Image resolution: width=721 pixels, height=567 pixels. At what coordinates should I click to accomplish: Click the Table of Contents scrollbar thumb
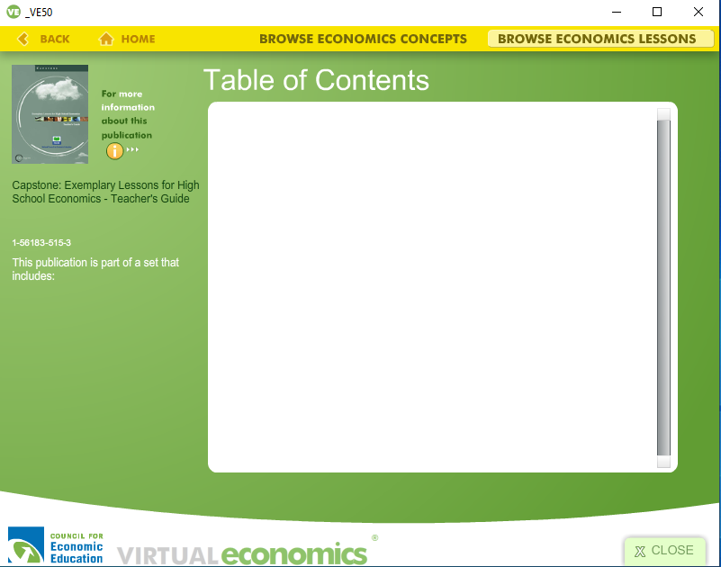click(663, 286)
